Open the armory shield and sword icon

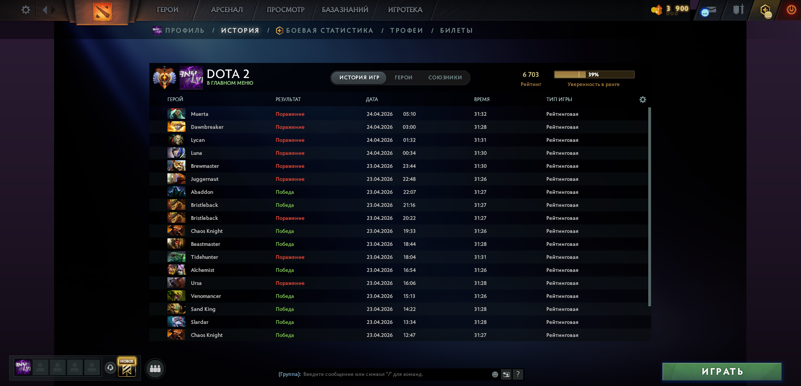pos(738,9)
